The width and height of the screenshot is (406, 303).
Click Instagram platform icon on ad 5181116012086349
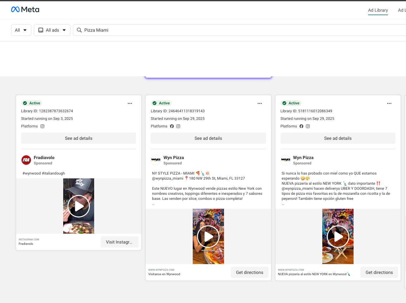(x=308, y=126)
